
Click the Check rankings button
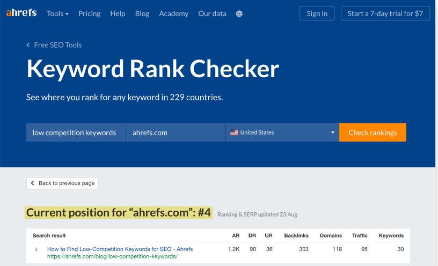click(x=373, y=132)
